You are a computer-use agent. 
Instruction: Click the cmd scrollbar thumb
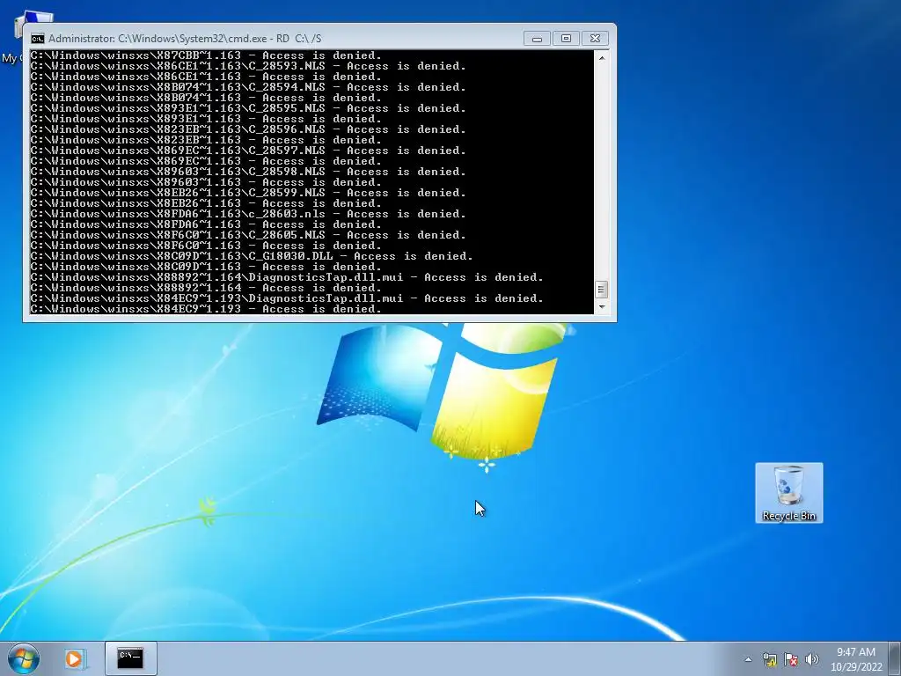click(x=601, y=289)
